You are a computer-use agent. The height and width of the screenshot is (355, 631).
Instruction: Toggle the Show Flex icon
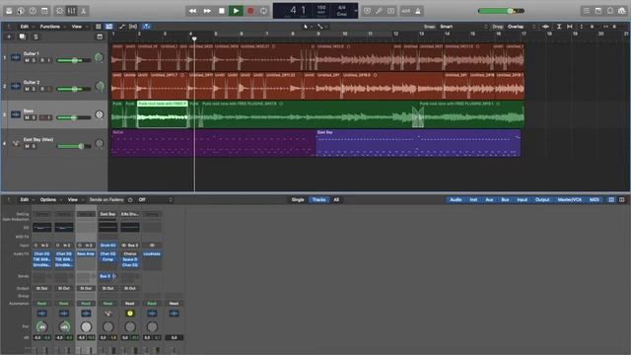(133, 27)
